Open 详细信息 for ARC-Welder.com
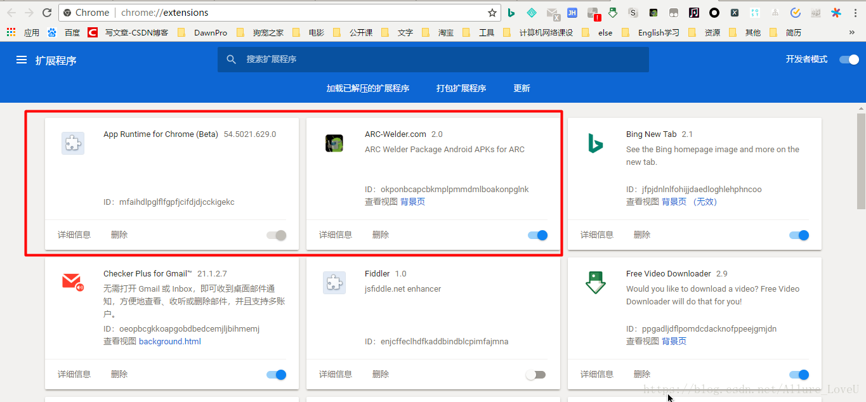The width and height of the screenshot is (866, 402). point(336,235)
